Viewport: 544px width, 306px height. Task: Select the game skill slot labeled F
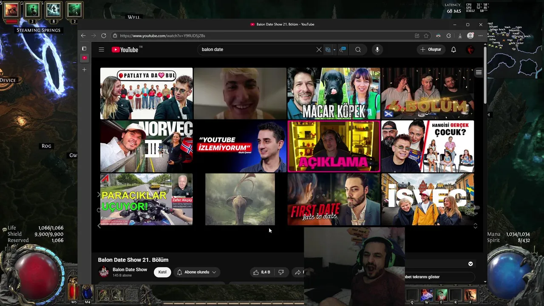(x=470, y=295)
